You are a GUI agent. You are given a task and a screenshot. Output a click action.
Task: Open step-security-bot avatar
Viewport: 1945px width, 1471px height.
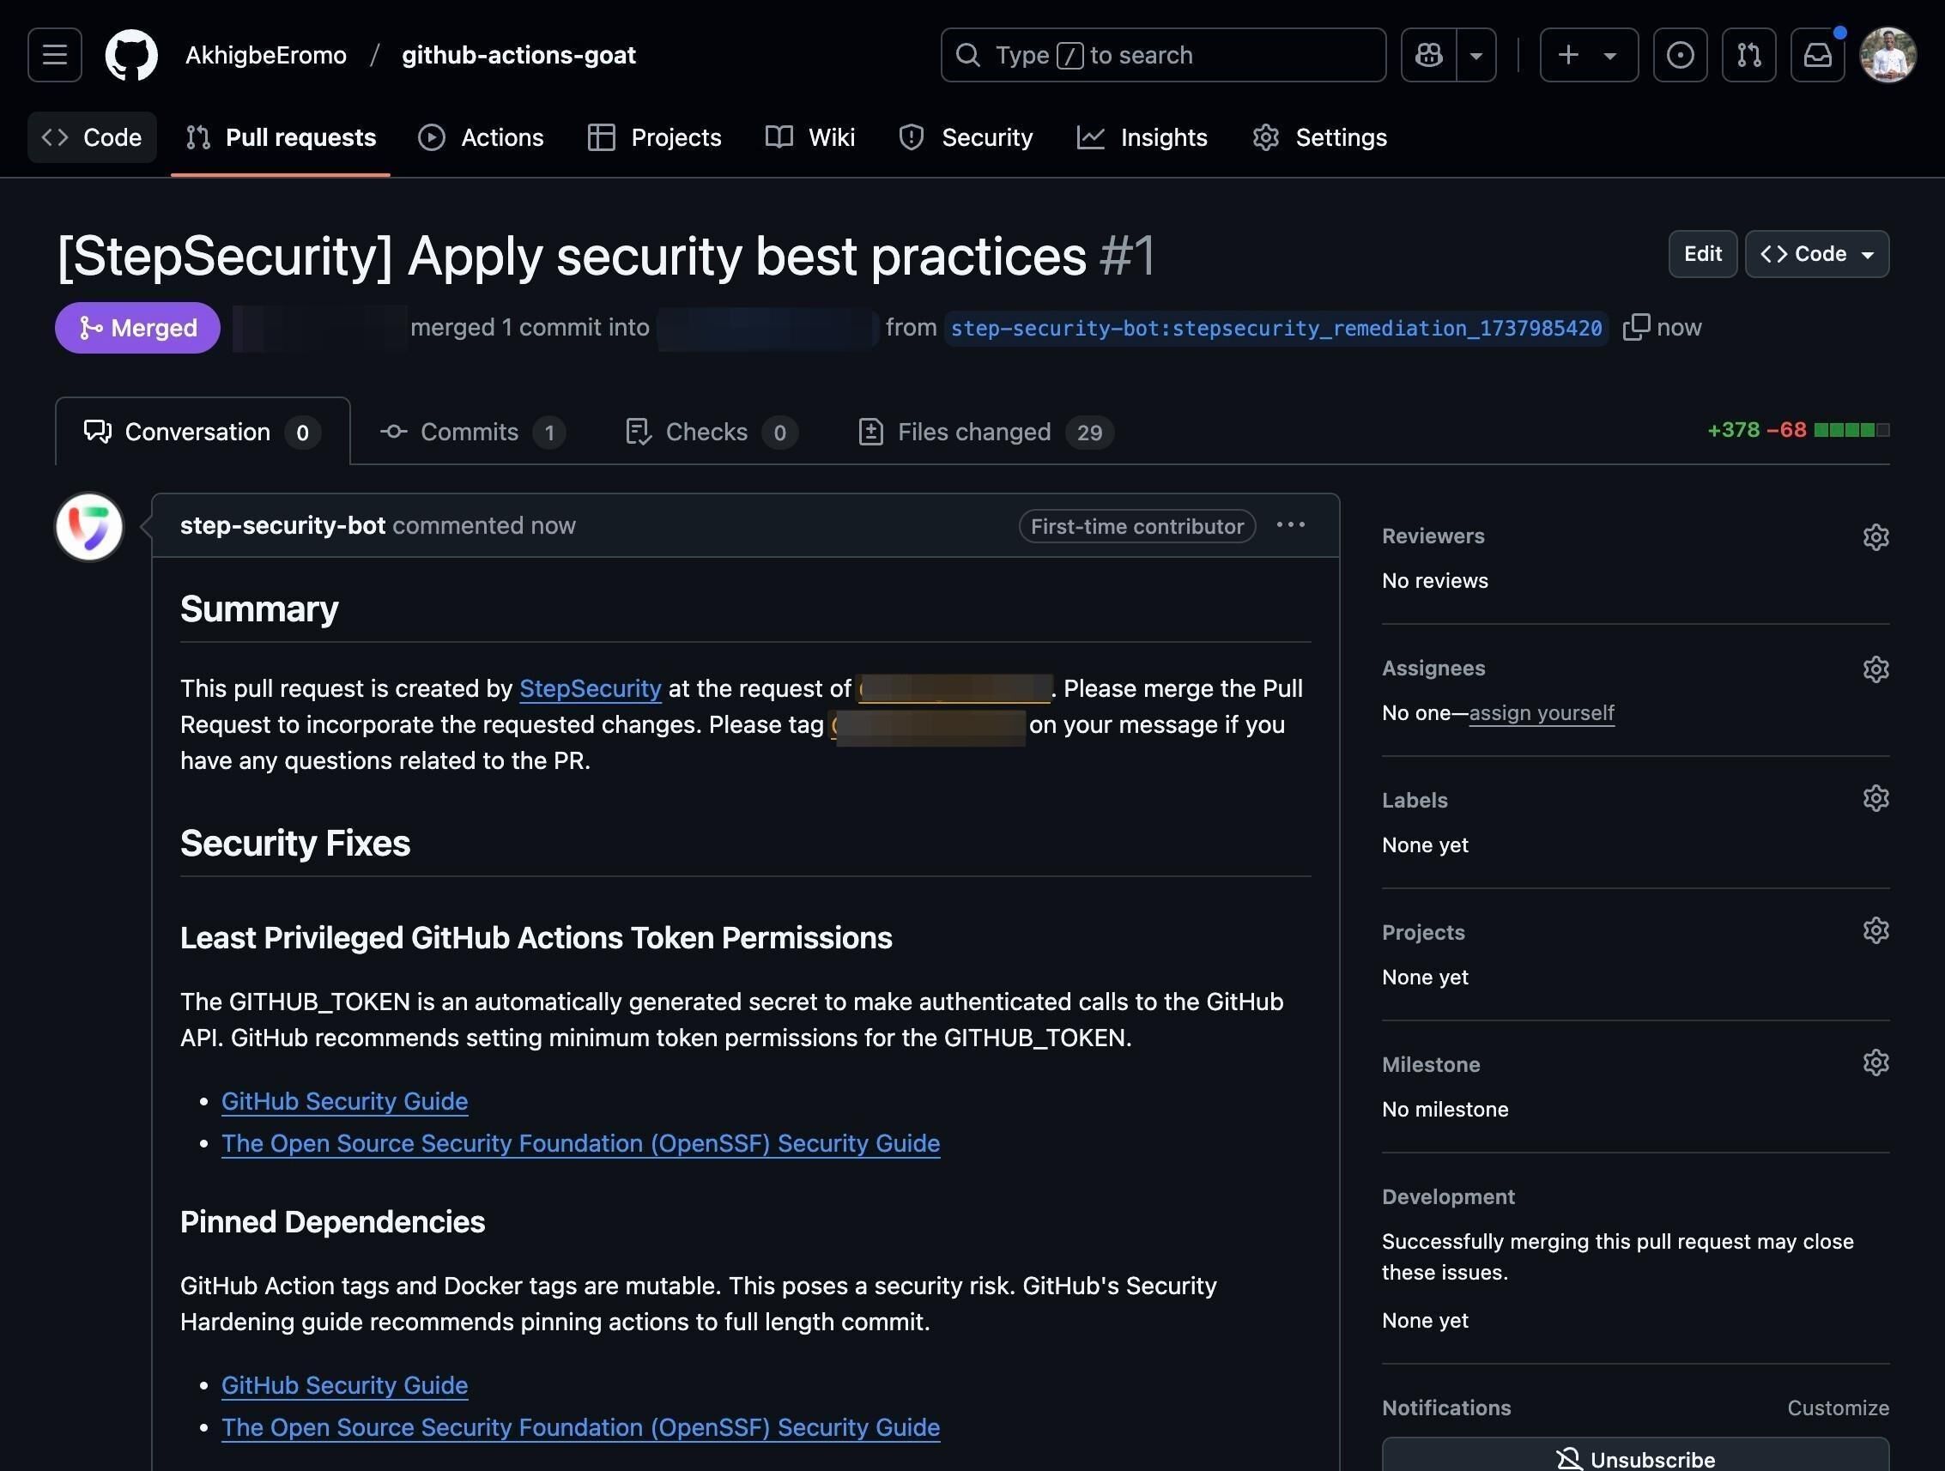coord(88,527)
